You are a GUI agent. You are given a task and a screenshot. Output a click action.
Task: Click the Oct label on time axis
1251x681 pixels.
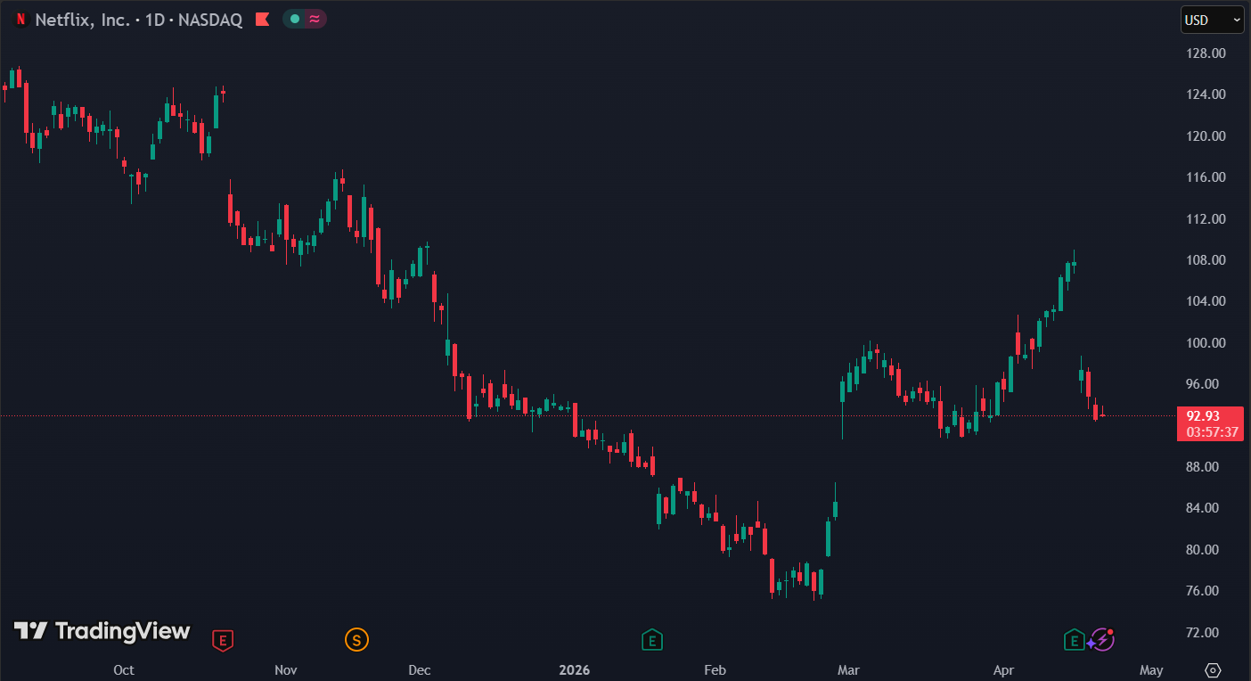(x=124, y=670)
